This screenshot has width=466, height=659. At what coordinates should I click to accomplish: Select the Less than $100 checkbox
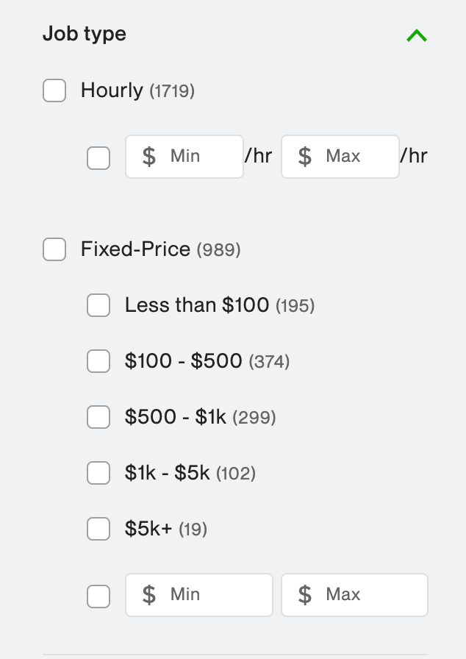[x=98, y=305]
